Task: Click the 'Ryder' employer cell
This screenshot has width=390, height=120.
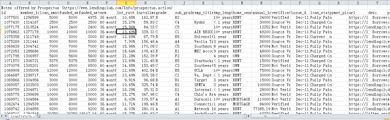Action: click(203, 22)
